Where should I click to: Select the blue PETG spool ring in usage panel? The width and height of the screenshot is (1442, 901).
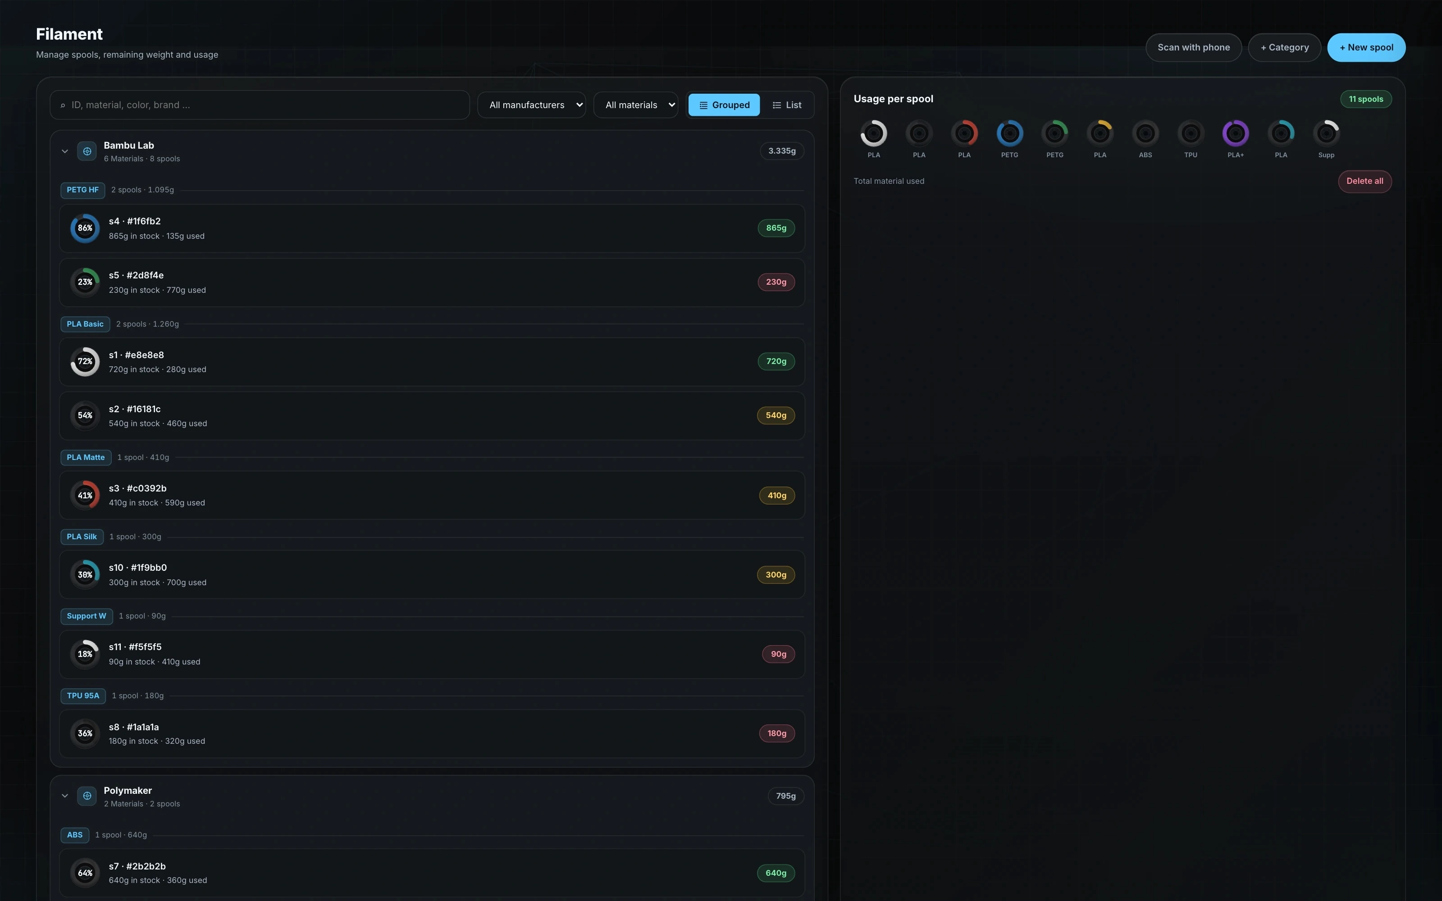click(1009, 133)
